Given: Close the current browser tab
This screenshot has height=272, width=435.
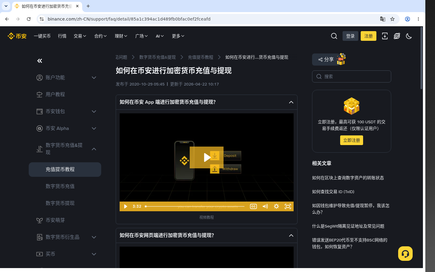Looking at the screenshot, I should pyautogui.click(x=77, y=6).
